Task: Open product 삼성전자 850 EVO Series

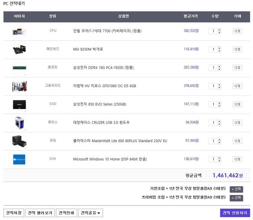Action: tap(100, 104)
